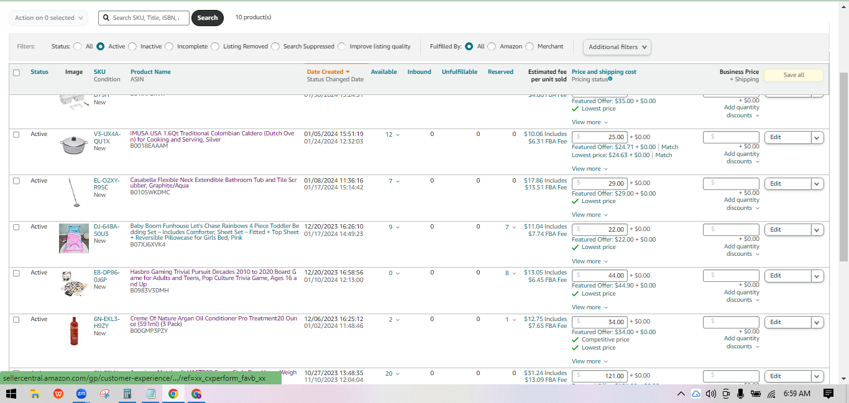Click the Business Price field for the Casabella row
849x403 pixels.
(731, 184)
